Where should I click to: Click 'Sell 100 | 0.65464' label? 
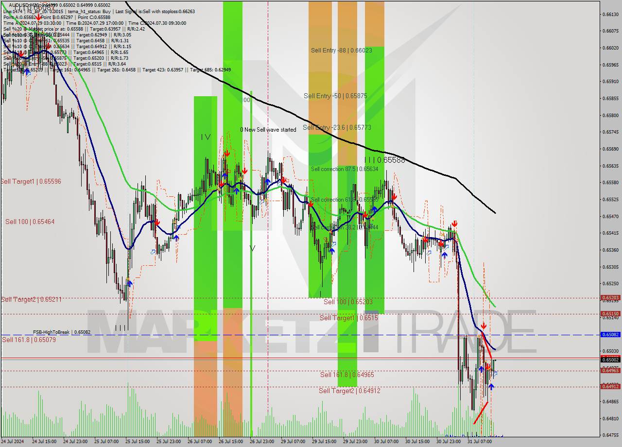coord(30,222)
